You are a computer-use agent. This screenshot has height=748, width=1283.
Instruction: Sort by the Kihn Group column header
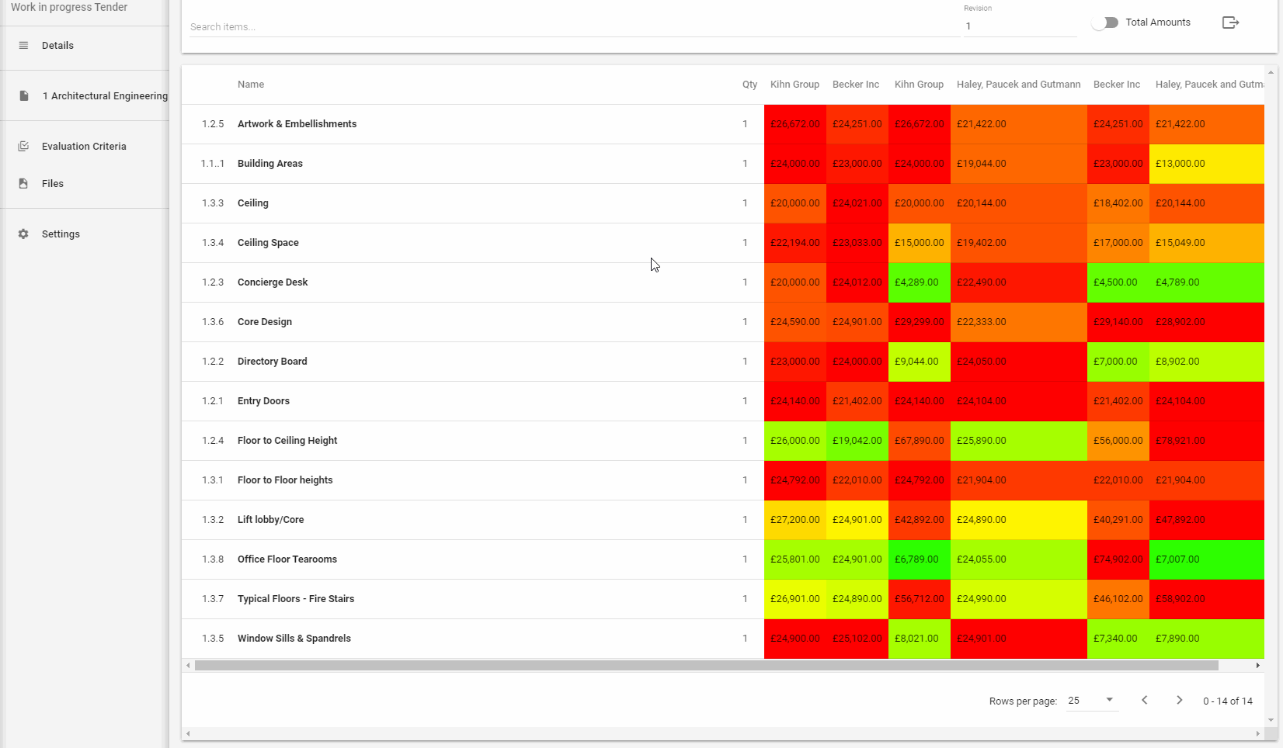click(794, 84)
